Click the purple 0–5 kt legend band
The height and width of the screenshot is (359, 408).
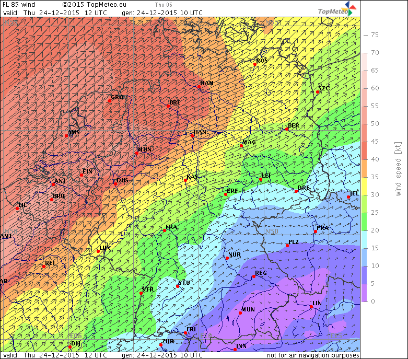[366, 292]
